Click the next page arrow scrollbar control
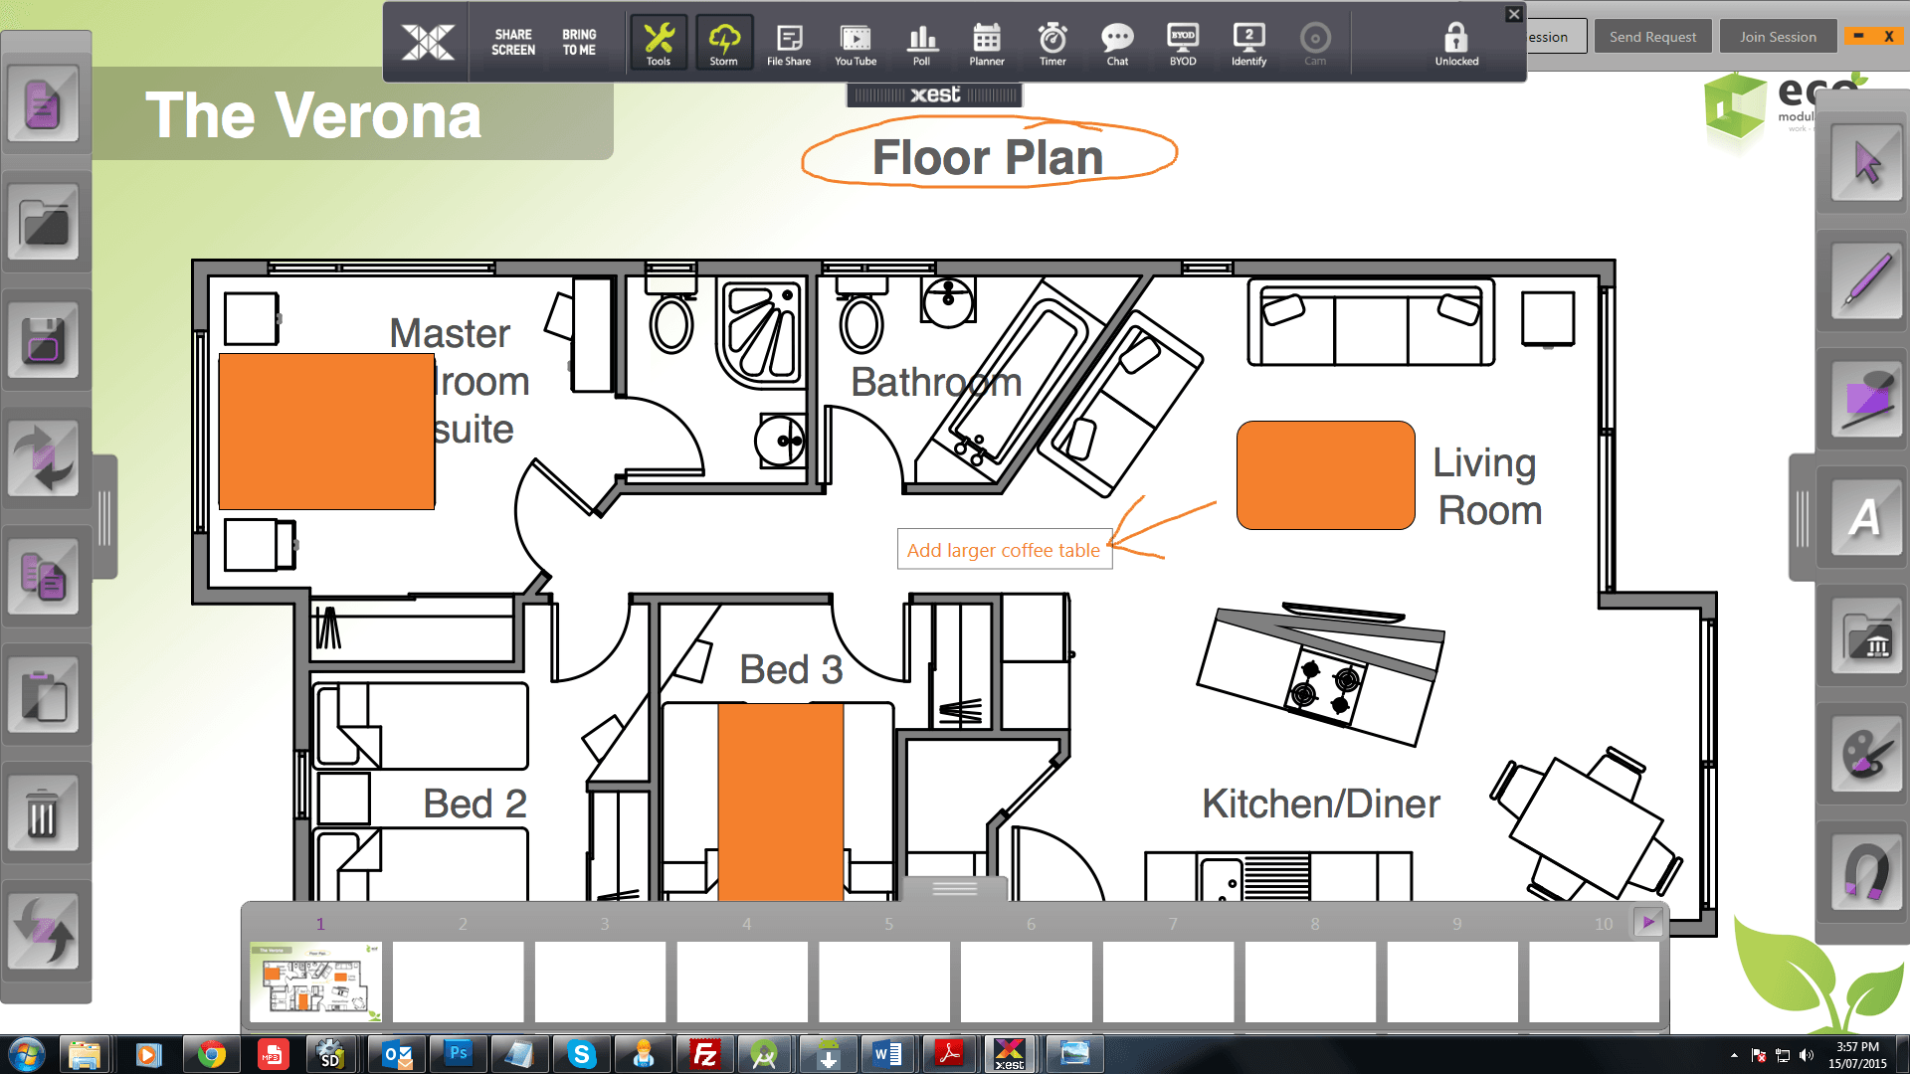 [x=1649, y=922]
